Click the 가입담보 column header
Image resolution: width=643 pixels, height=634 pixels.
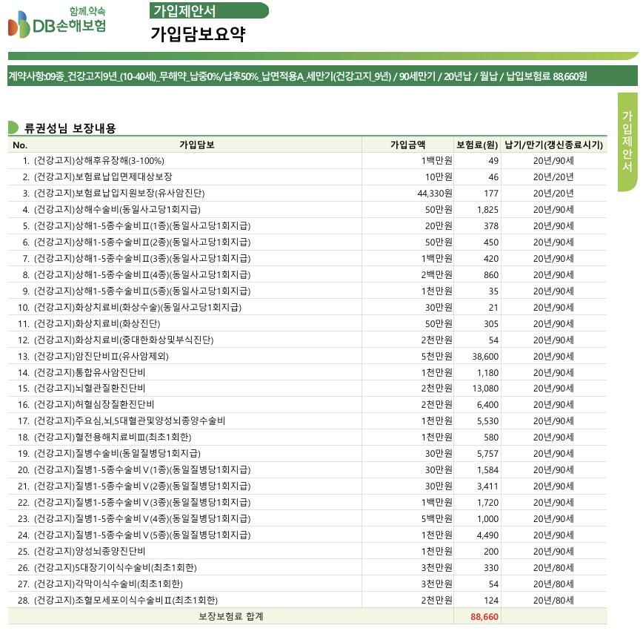(x=196, y=145)
